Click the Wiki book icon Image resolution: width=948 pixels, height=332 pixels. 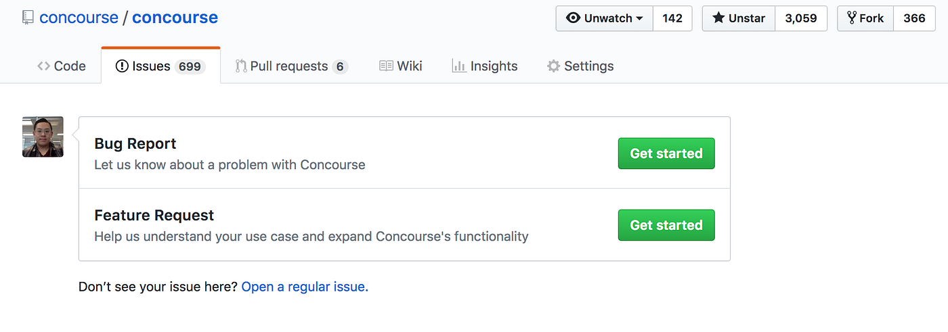click(386, 66)
